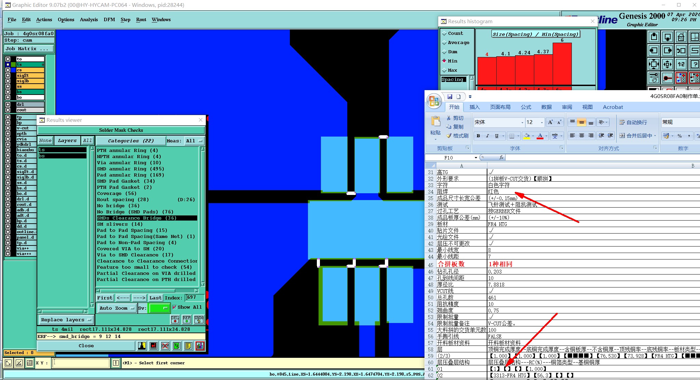Image resolution: width=700 pixels, height=380 pixels.
Task: Click the DEL red-dot icon
Action: (x=175, y=320)
